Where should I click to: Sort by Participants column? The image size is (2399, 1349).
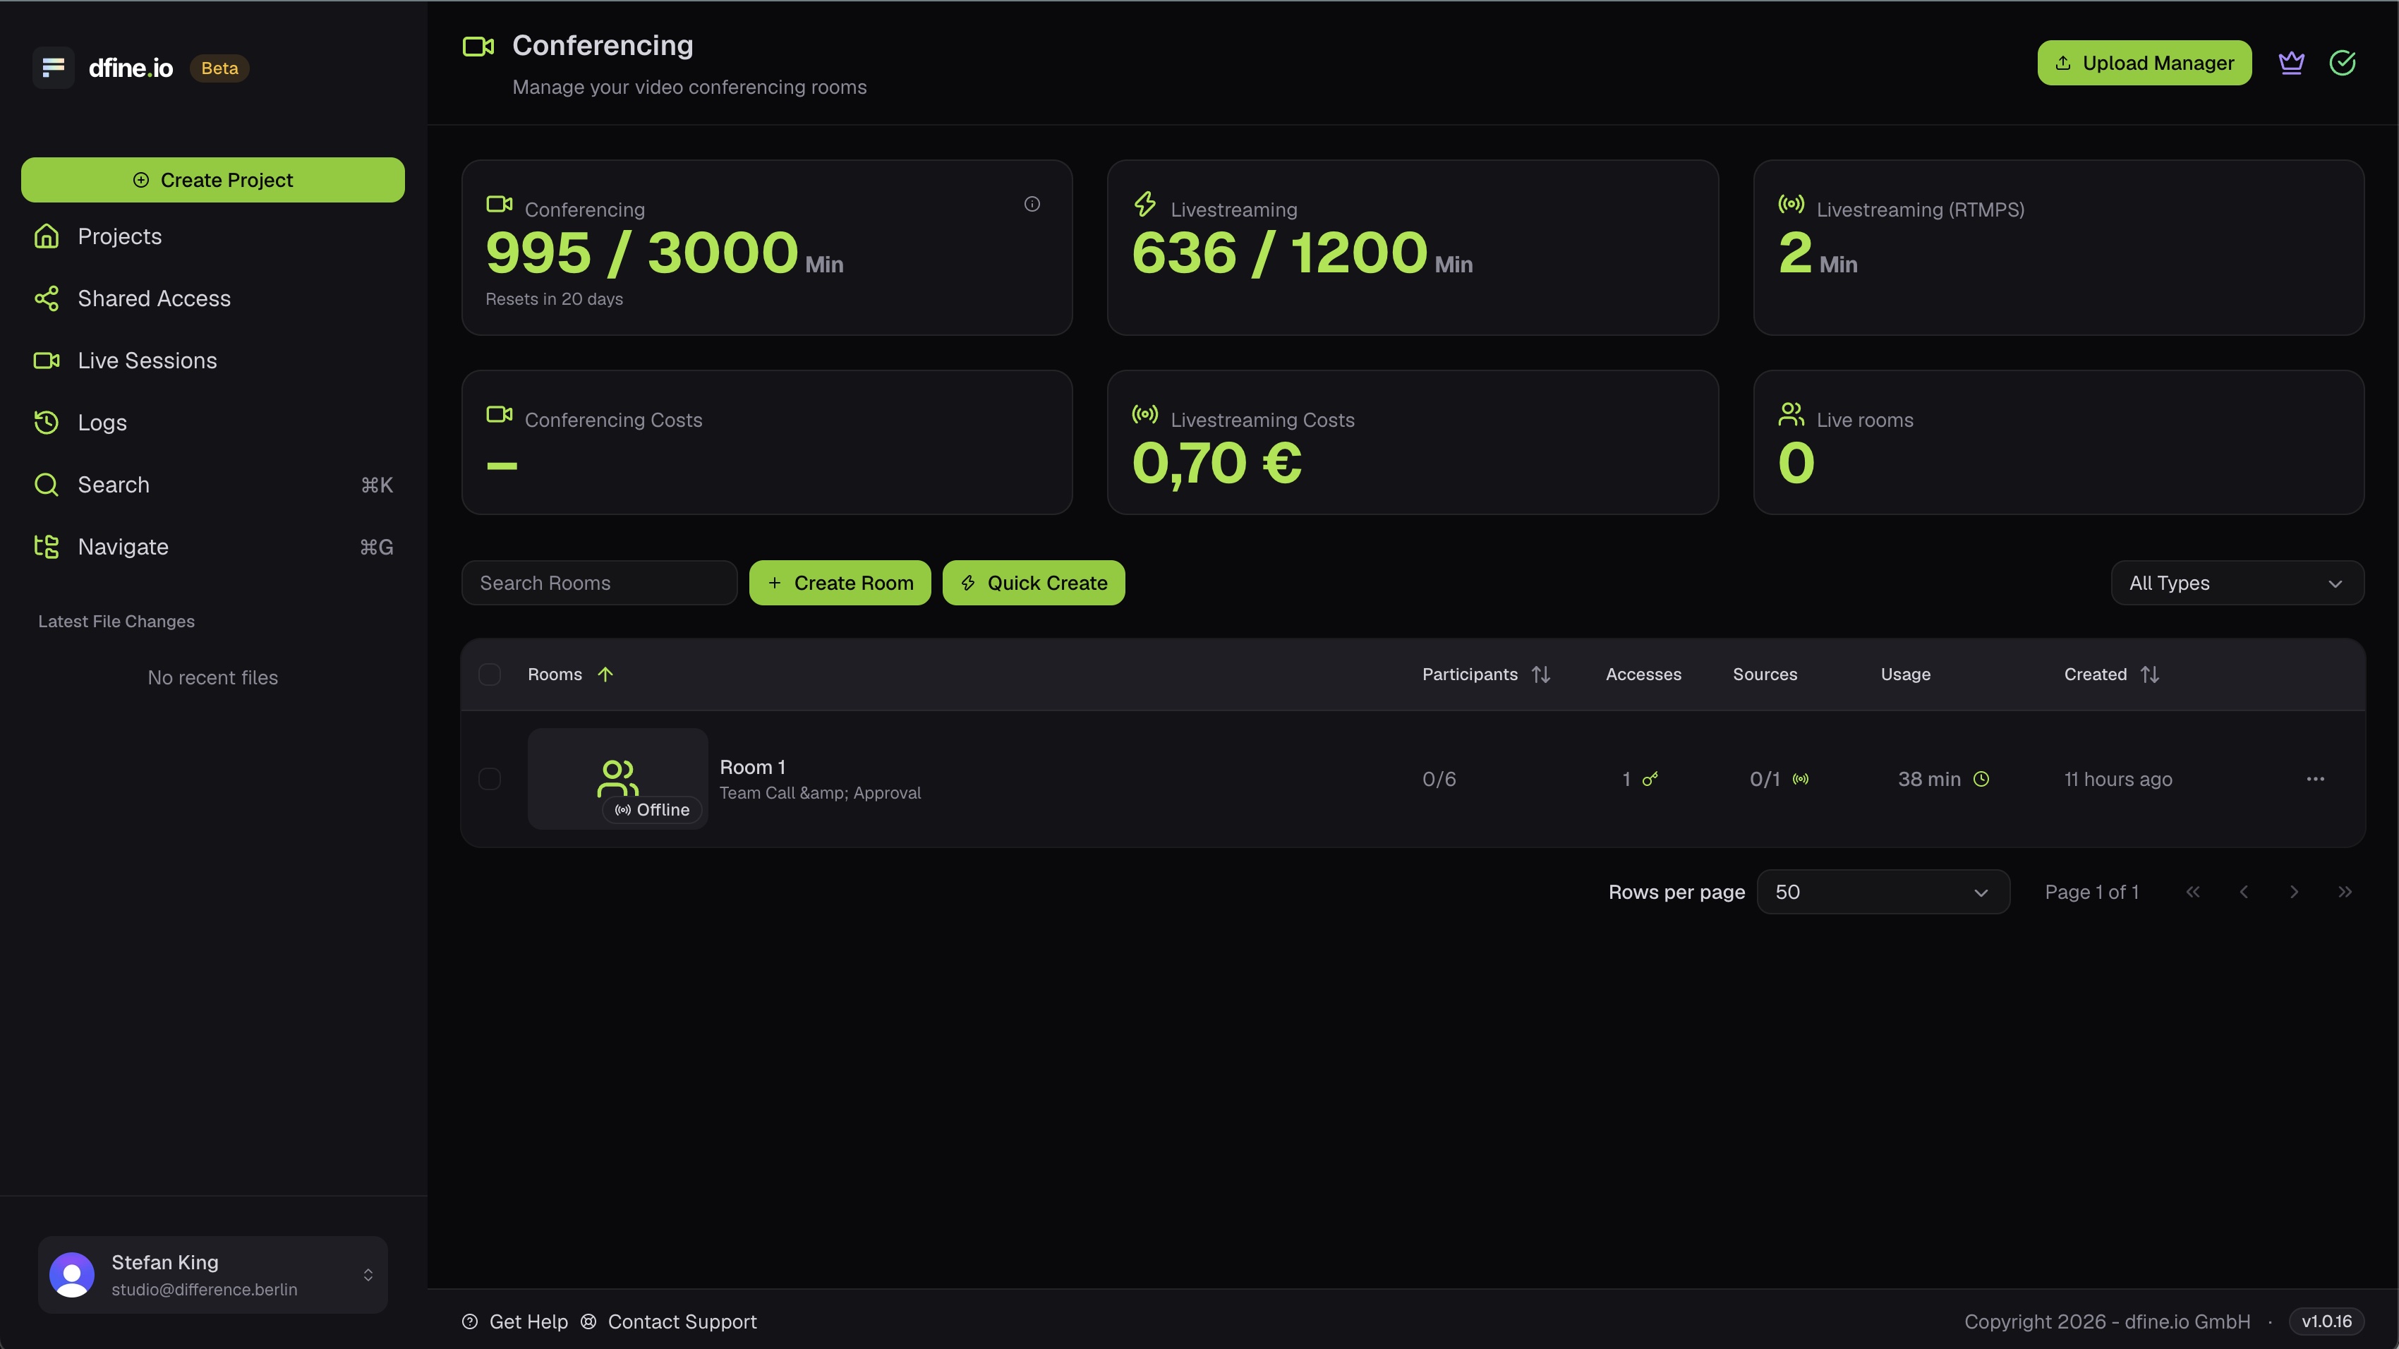click(x=1541, y=674)
